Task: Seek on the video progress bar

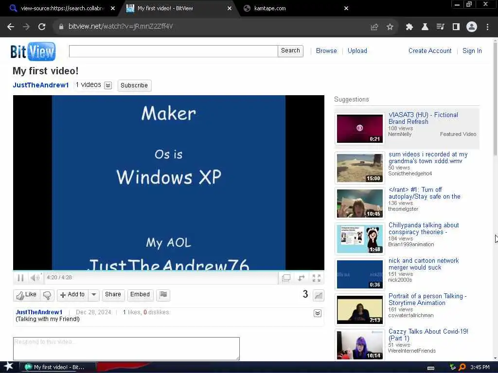Action: pos(168,271)
